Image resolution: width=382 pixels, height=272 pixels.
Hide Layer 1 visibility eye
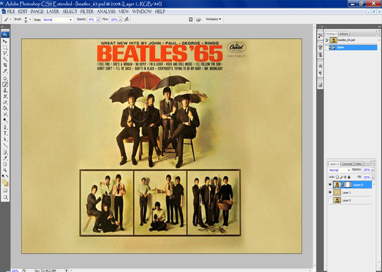click(x=330, y=192)
